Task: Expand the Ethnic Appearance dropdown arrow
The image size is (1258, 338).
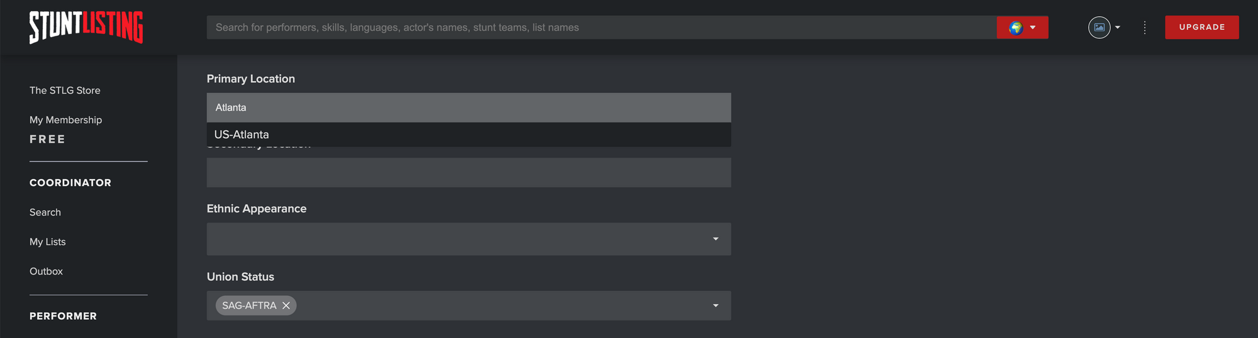Action: (x=715, y=239)
